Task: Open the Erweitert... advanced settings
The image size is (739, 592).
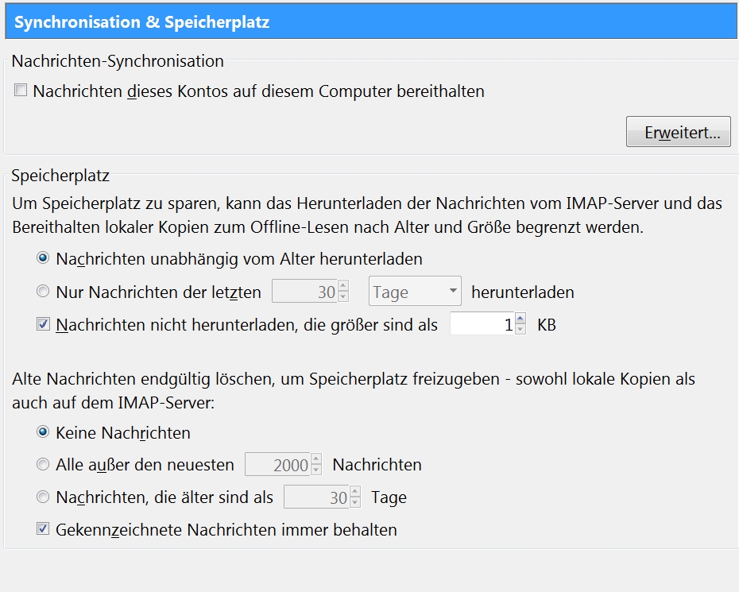Action: (x=678, y=133)
